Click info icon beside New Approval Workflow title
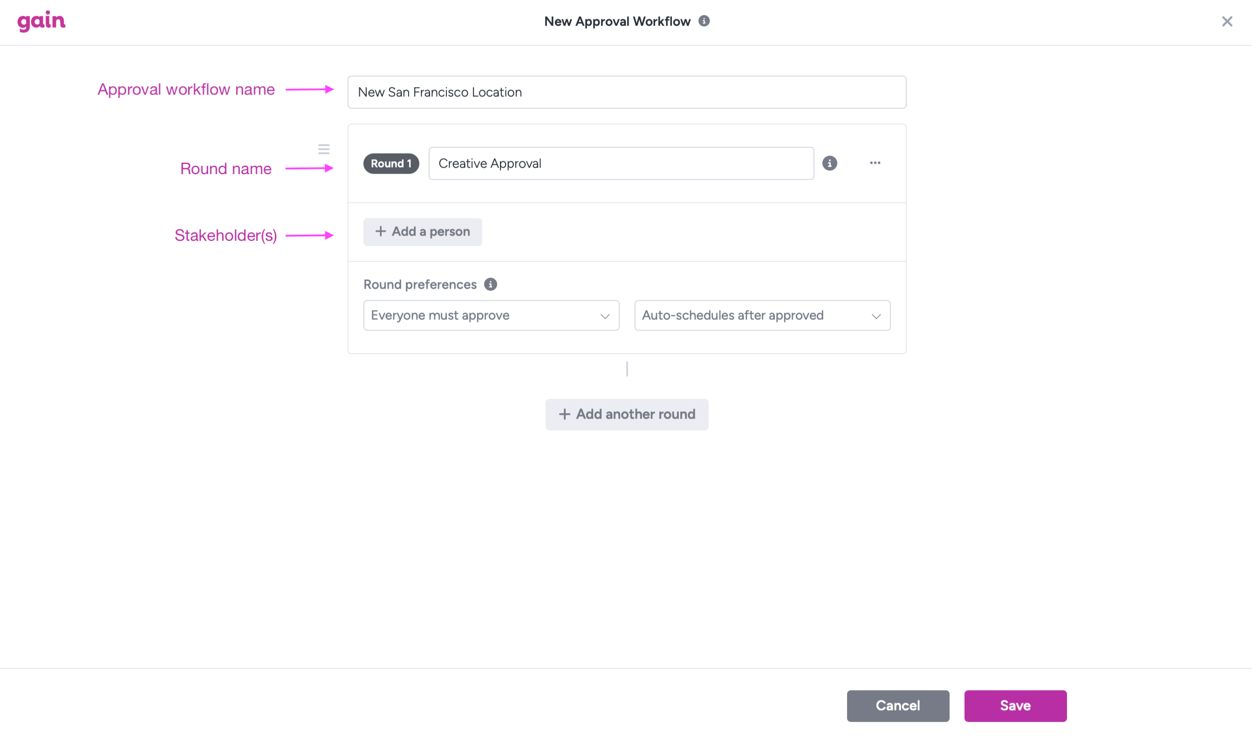Image resolution: width=1252 pixels, height=739 pixels. pyautogui.click(x=704, y=21)
